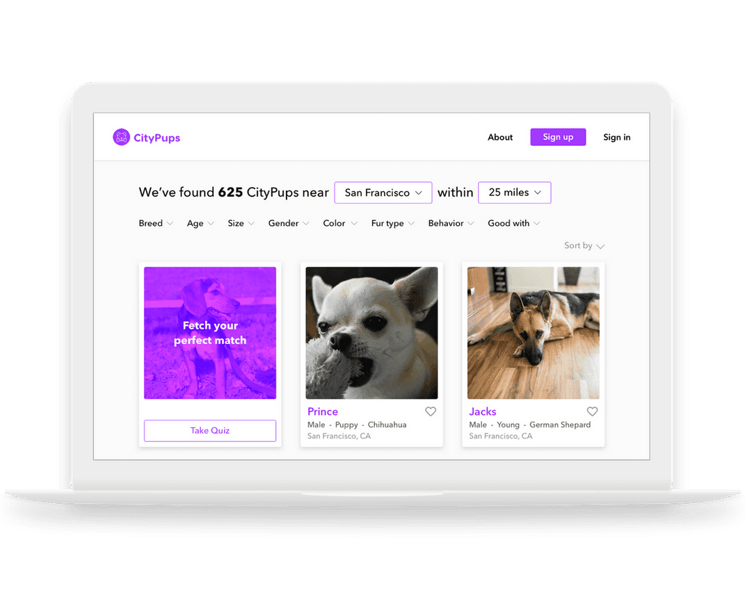745x590 pixels.
Task: Open Prince the Chihuahua's photo
Action: coord(372,333)
